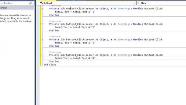Click the toolbox message about no usable controls

click(16, 18)
